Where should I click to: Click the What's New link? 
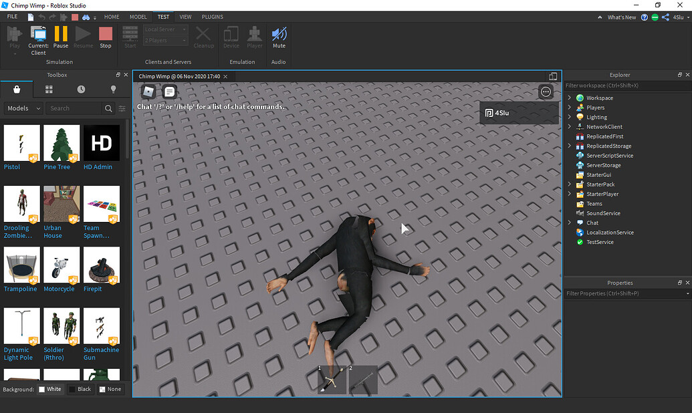[621, 17]
